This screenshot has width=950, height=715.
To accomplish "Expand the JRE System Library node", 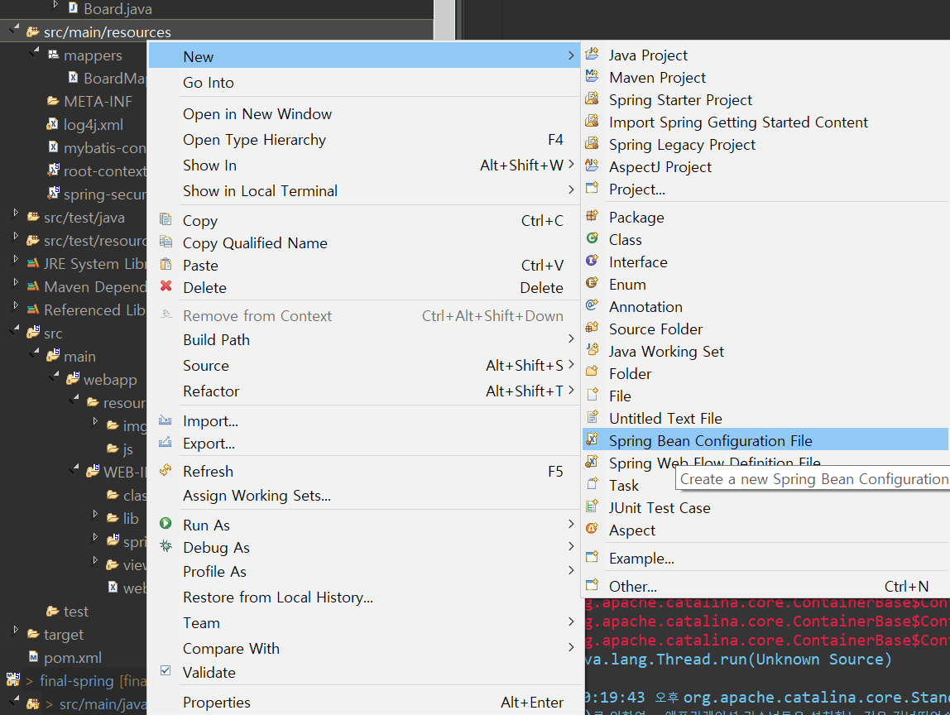I will click(x=16, y=260).
